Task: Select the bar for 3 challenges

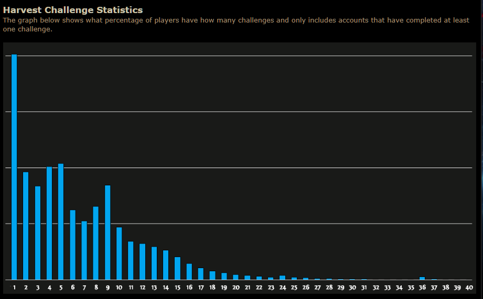Action: click(x=38, y=233)
